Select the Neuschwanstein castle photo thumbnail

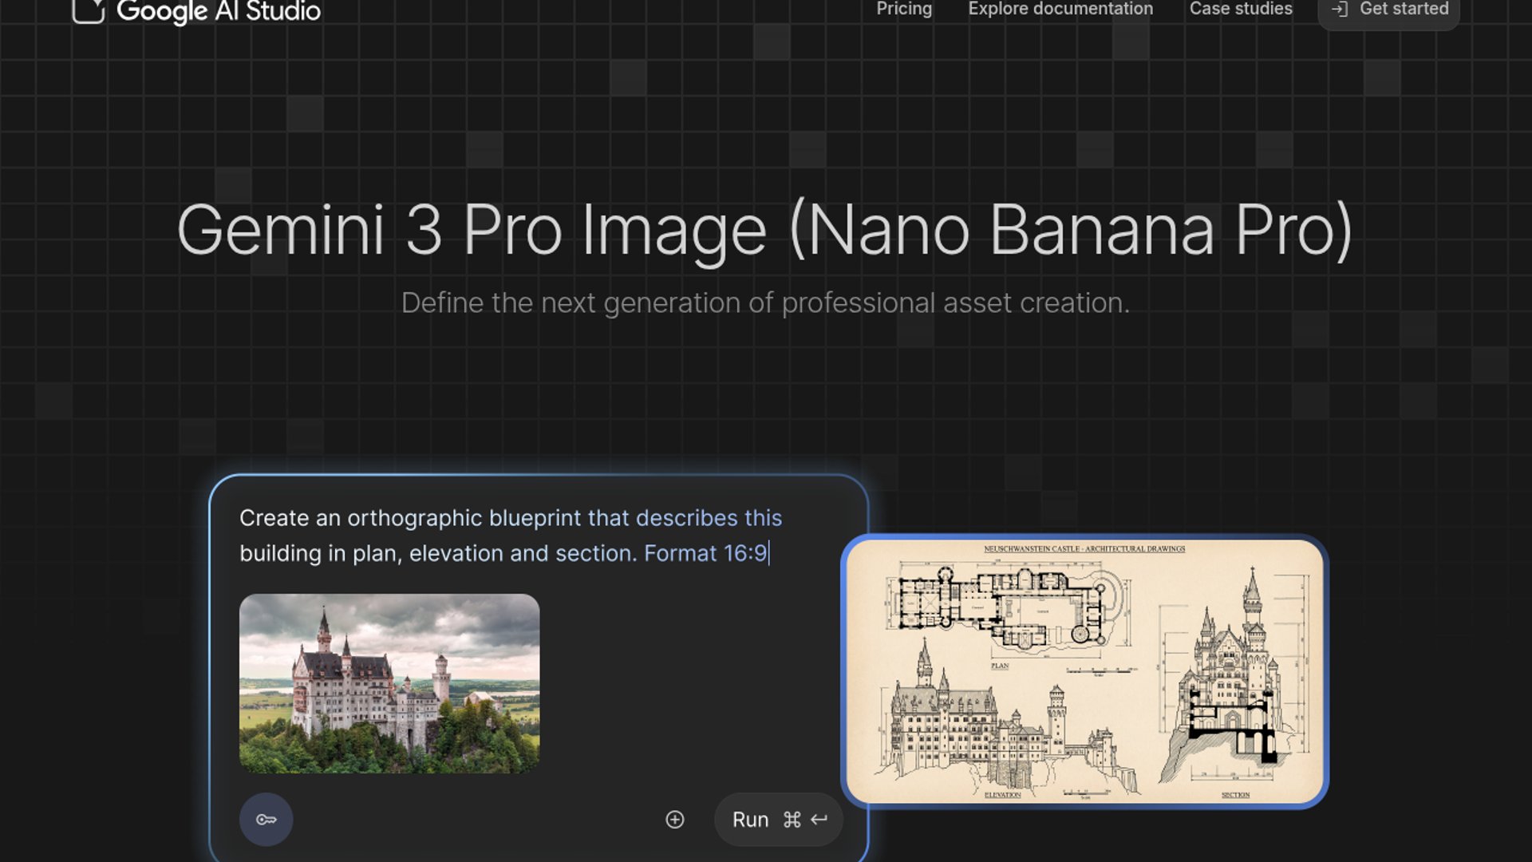(x=389, y=683)
